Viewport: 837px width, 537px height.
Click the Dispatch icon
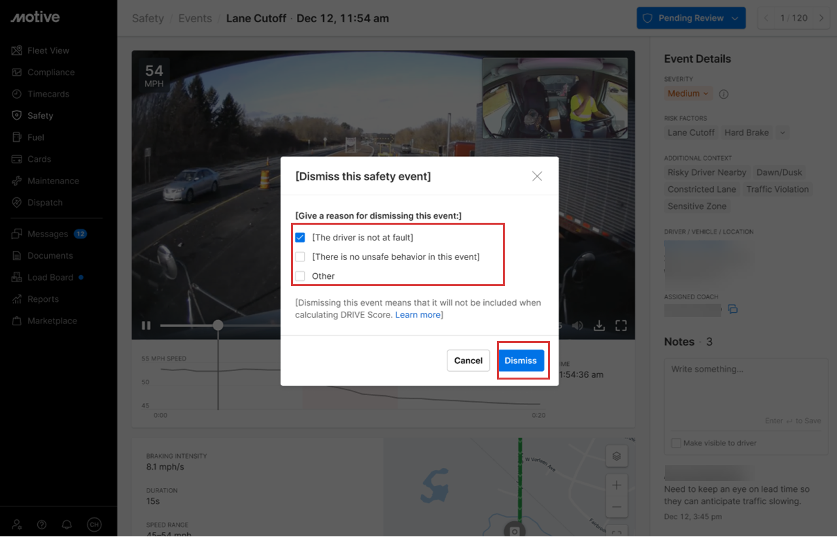(x=17, y=203)
